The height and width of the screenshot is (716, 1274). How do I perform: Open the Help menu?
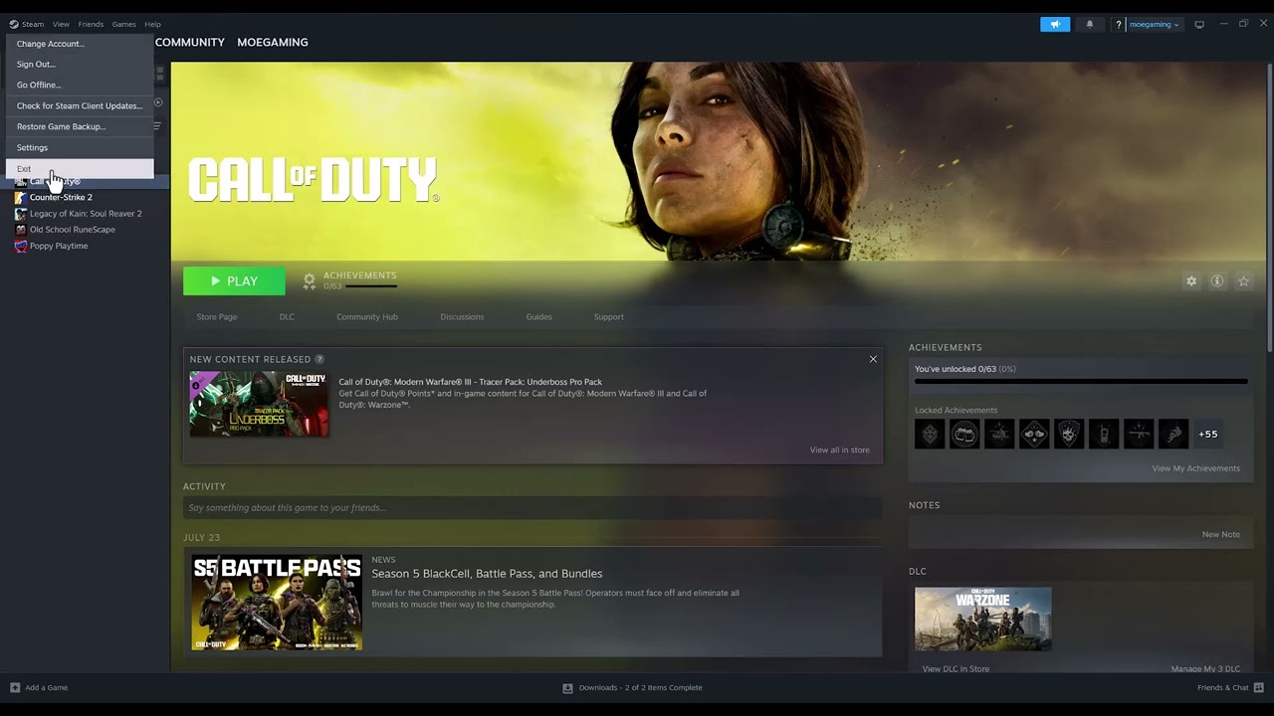[x=152, y=24]
